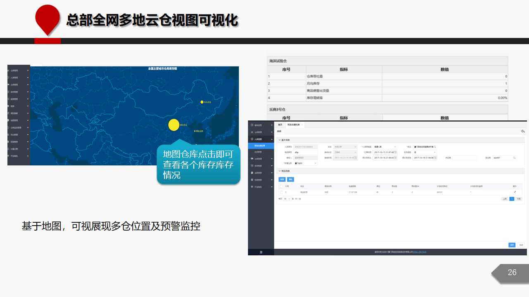Tick the header select-all checkbox in goods table
This screenshot has width=529, height=297.
[x=281, y=186]
